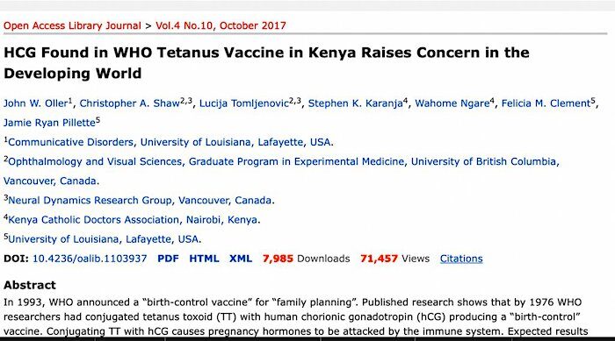Open the XML version
The width and height of the screenshot is (615, 341).
[241, 259]
